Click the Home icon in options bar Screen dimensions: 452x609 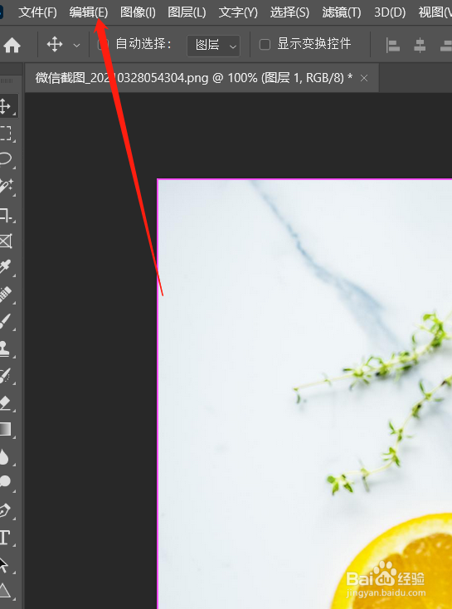pyautogui.click(x=12, y=45)
